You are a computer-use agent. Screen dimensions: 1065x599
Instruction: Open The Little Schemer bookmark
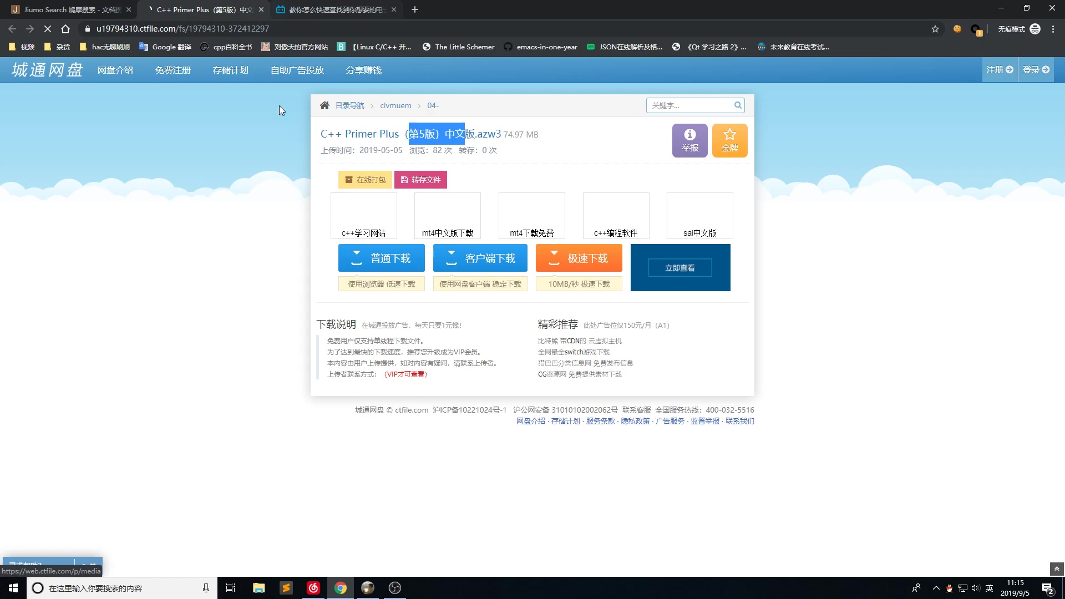coord(458,47)
